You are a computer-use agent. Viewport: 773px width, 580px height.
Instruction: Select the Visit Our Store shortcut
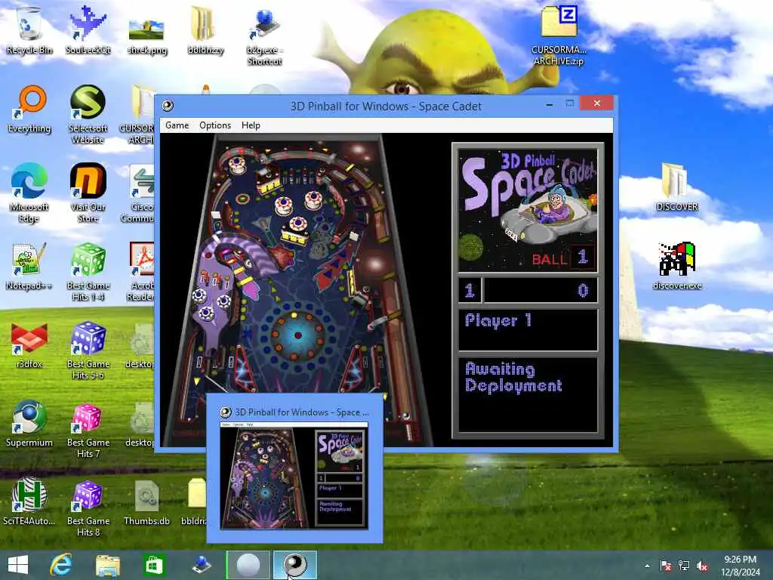(88, 193)
